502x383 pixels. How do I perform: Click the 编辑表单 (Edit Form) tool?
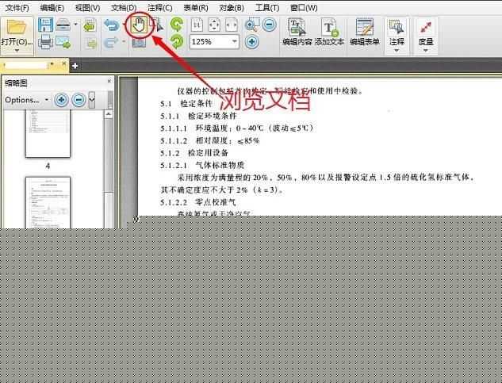(365, 32)
